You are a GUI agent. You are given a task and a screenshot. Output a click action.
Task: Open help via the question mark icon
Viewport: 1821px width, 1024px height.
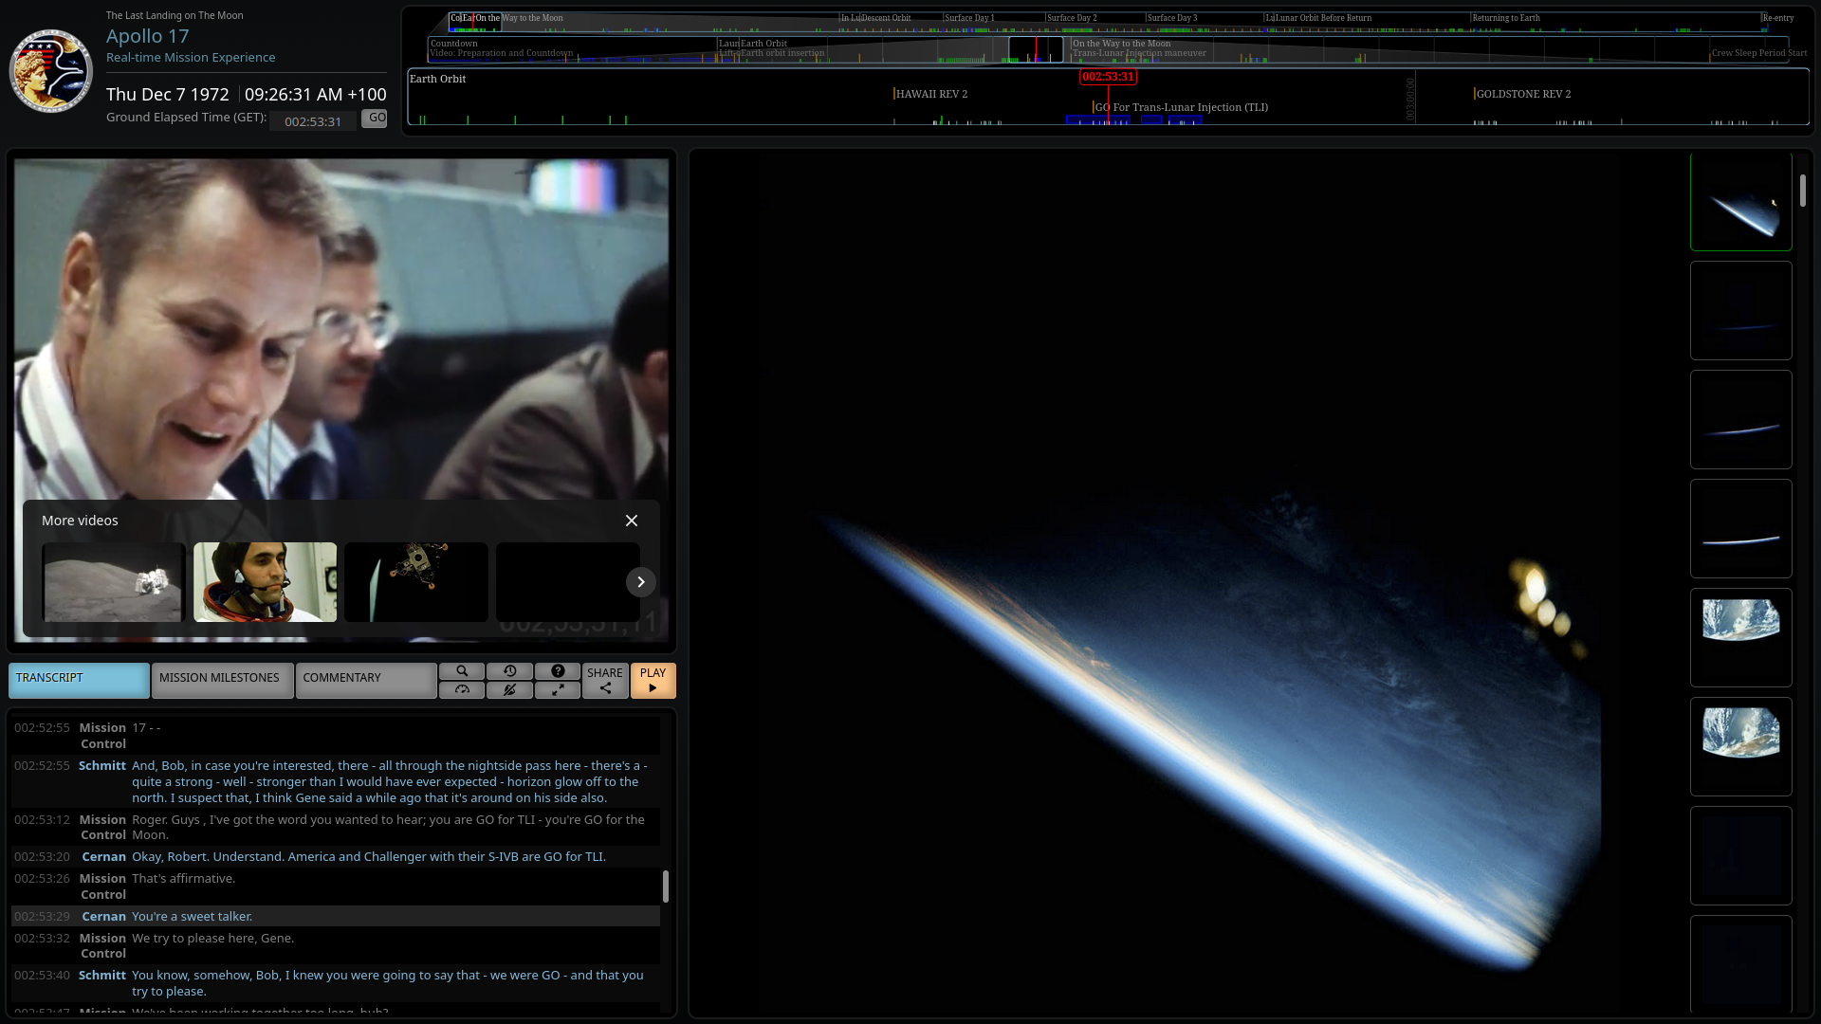coord(558,671)
